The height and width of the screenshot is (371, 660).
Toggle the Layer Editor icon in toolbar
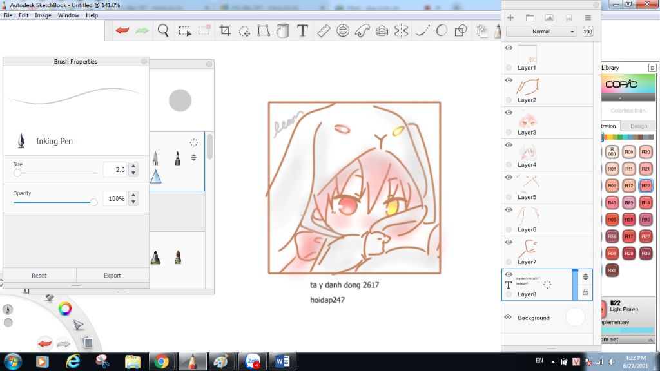[481, 30]
